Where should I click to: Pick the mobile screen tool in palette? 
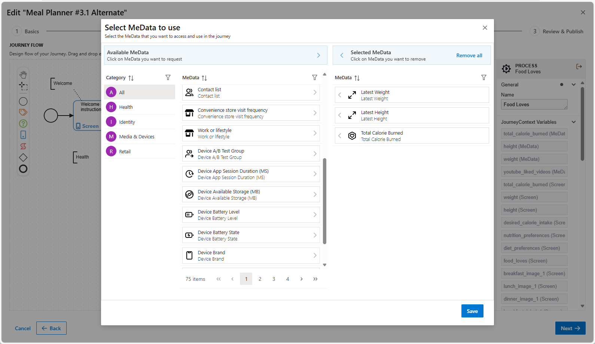(23, 135)
